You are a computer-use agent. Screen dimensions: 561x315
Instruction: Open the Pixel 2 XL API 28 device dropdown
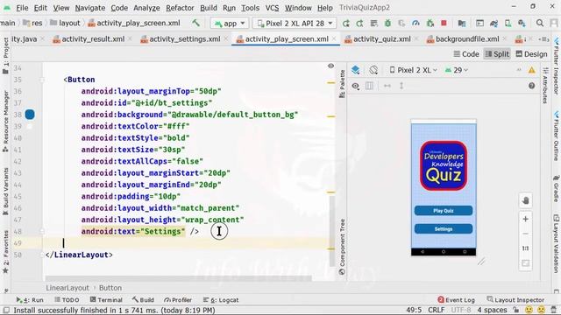295,24
